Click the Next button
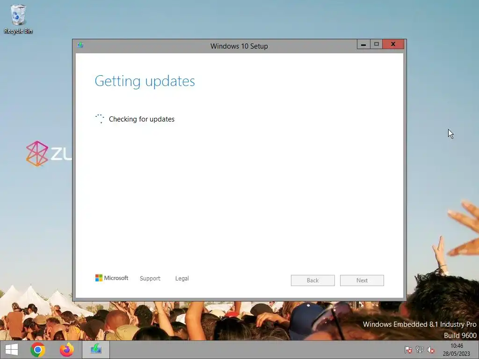The width and height of the screenshot is (479, 359). click(362, 280)
